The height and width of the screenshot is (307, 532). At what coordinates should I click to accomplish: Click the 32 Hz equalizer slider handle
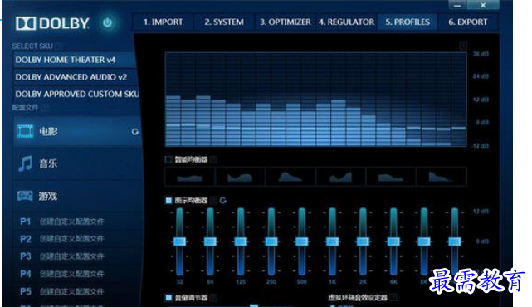[x=179, y=241]
